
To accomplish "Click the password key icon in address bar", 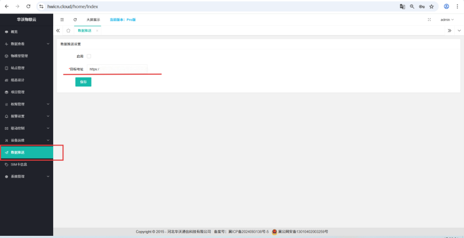I will point(422,6).
